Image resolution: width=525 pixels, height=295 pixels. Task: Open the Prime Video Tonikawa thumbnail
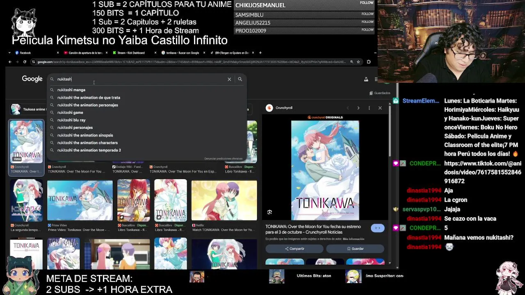(80, 201)
